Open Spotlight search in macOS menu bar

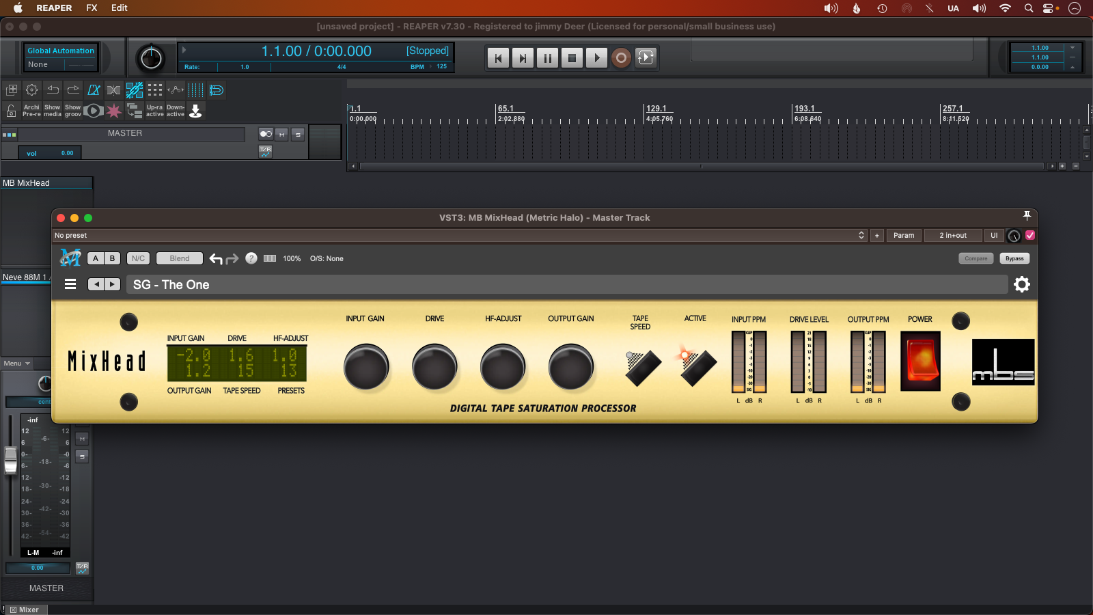pos(1029,8)
